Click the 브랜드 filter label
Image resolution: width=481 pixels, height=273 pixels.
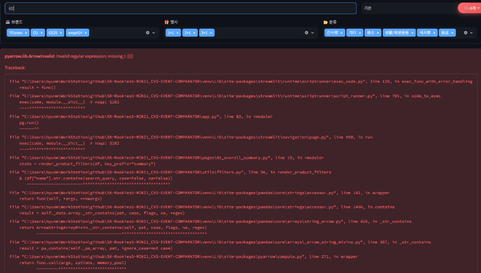(x=14, y=22)
